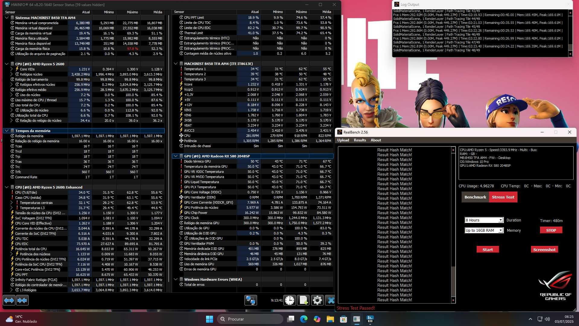The width and height of the screenshot is (579, 326).
Task: Click the HWiNFO taskbar icon
Action: 370,319
